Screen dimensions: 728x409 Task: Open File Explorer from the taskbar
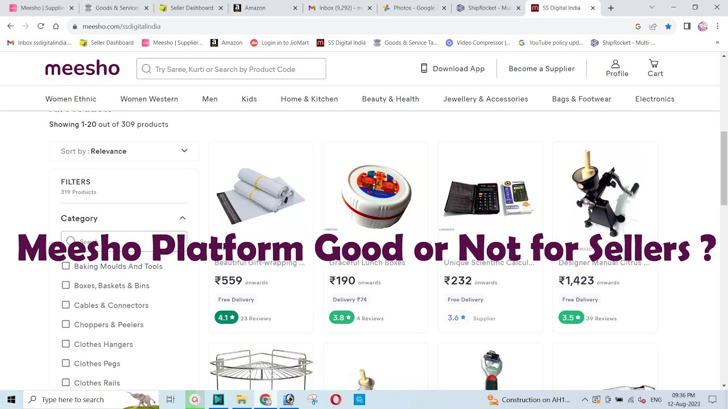coord(242,399)
